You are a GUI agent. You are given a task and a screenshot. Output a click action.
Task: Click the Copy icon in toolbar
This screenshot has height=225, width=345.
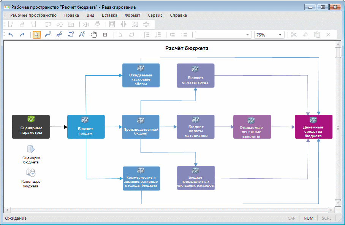point(305,35)
